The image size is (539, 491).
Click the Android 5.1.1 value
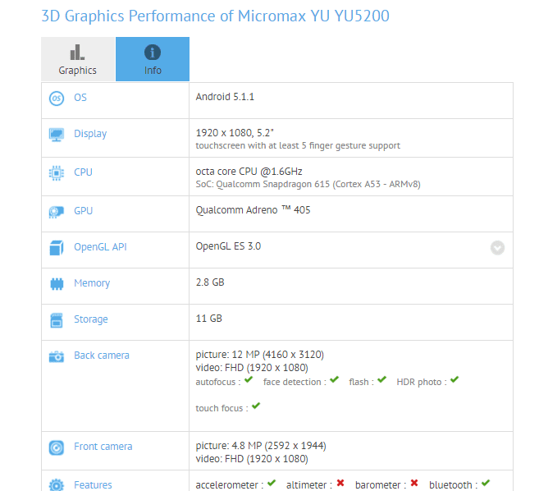225,97
